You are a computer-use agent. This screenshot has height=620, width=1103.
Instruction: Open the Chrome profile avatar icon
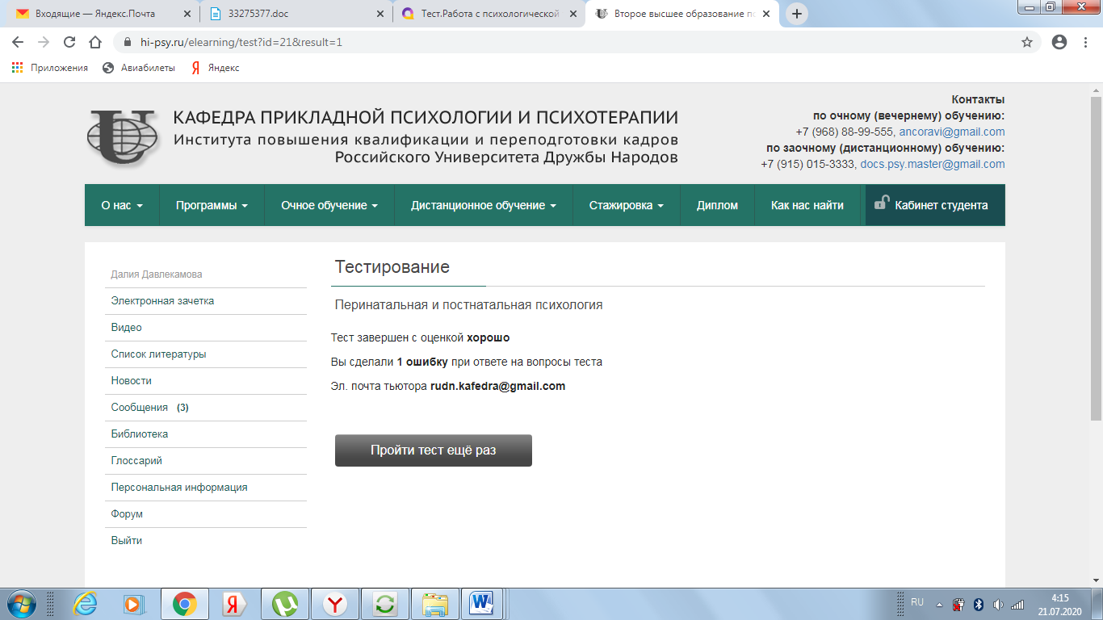coord(1059,42)
